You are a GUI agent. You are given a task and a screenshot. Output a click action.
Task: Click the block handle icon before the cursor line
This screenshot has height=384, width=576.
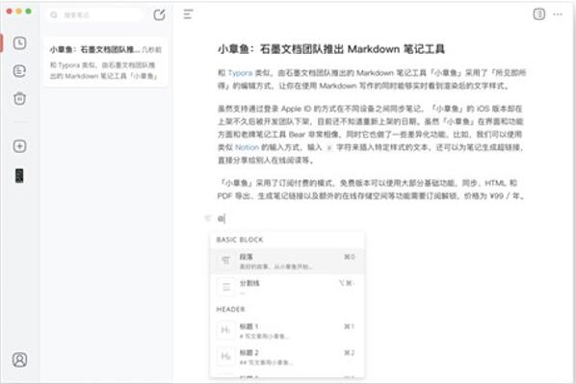point(207,218)
